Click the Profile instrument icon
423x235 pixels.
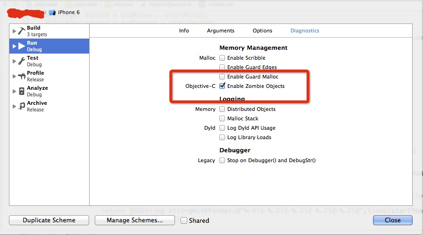(22, 76)
